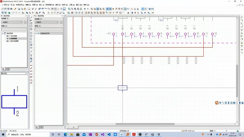Image resolution: width=244 pixels, height=137 pixels.
Task: Click the Hyperlink chain icon
Action: [x=31, y=61]
